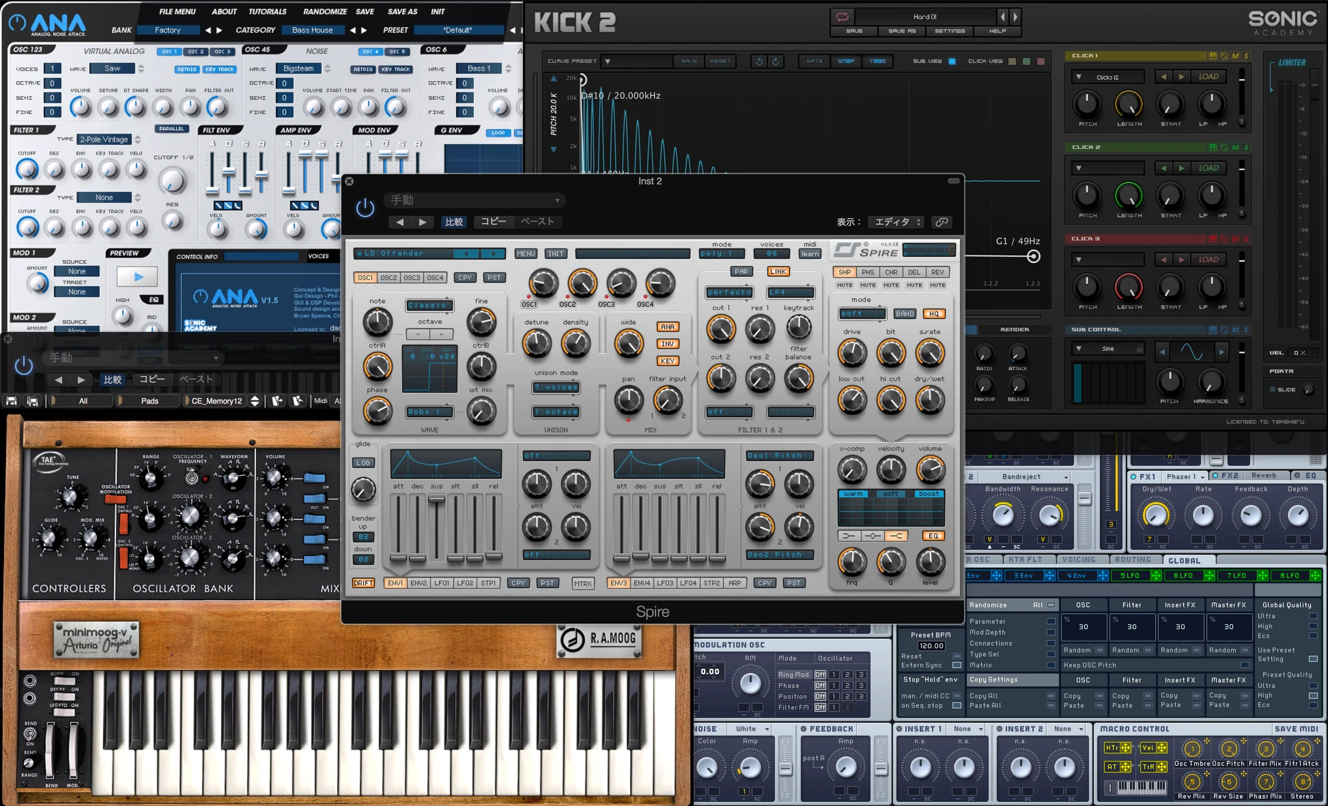Image resolution: width=1328 pixels, height=806 pixels.
Task: Toggle the LINK button in Spire filter
Action: 778,272
